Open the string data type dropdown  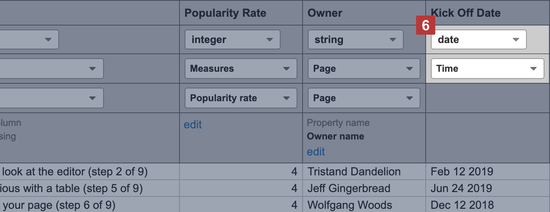[x=355, y=40]
